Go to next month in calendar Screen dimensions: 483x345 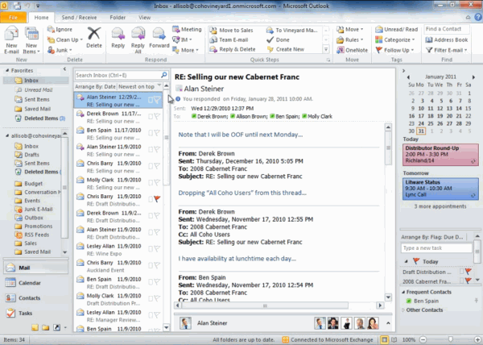click(x=473, y=77)
